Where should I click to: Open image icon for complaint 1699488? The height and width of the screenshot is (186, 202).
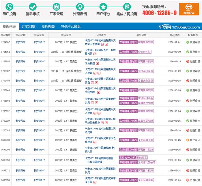(95, 142)
